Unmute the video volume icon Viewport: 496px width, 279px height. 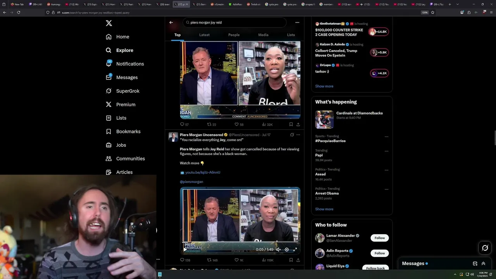point(278,250)
